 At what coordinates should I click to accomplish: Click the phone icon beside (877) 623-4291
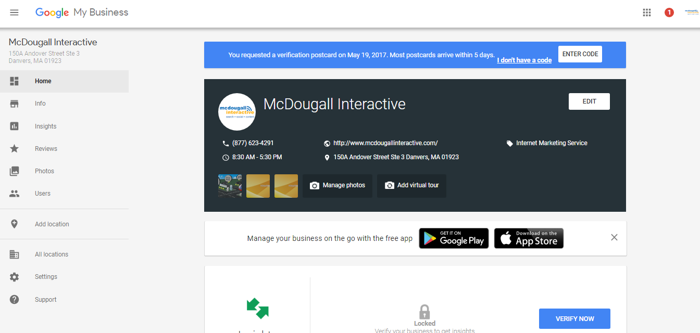pyautogui.click(x=226, y=143)
